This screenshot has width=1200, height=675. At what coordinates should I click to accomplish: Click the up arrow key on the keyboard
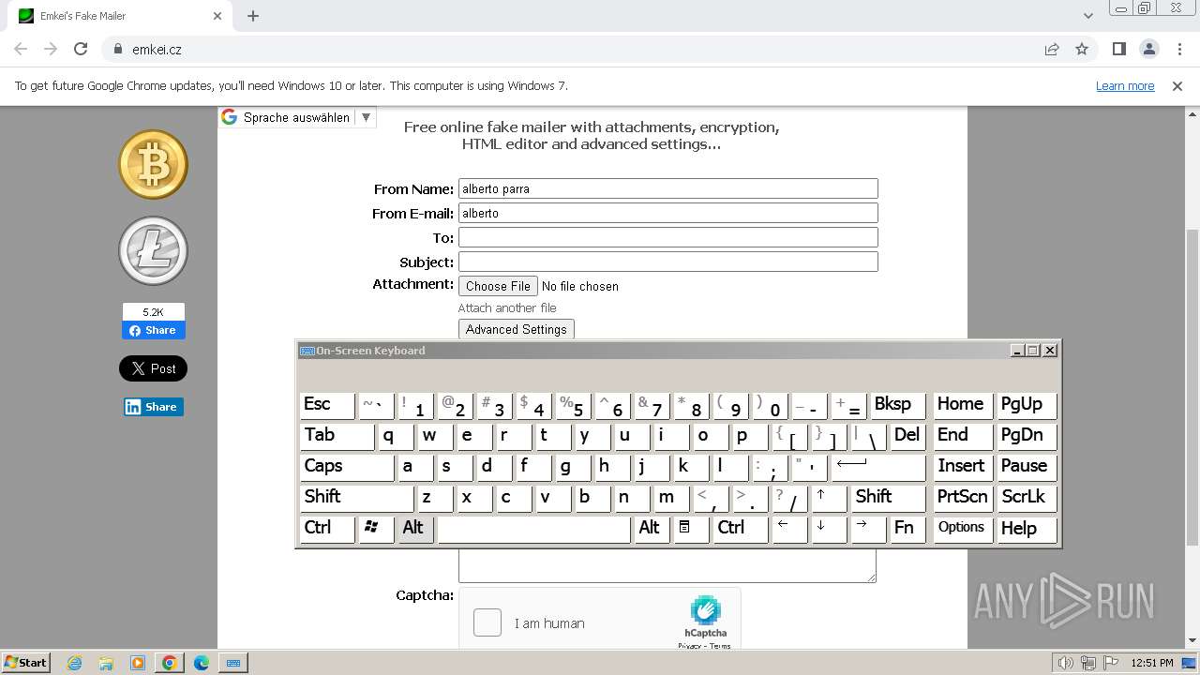point(829,497)
